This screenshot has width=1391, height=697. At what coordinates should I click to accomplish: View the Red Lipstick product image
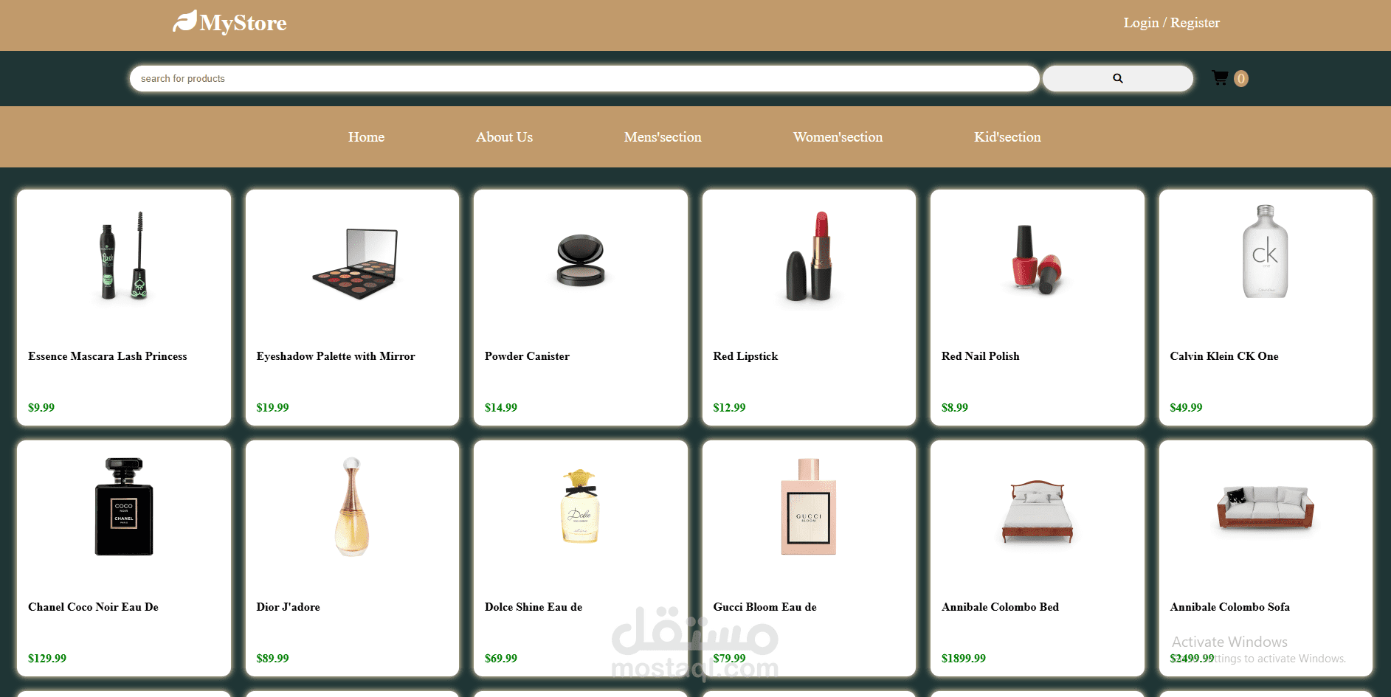coord(810,256)
